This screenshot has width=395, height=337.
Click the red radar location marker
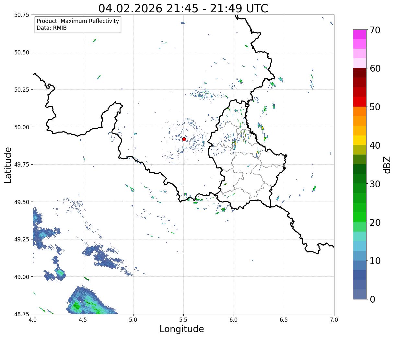184,139
